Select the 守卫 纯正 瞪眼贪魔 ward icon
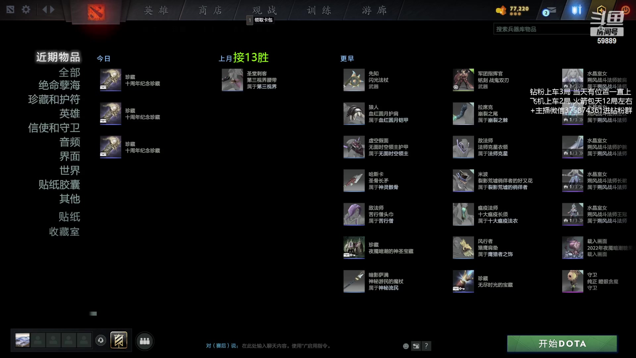Screen dimensions: 636x358 point(572,281)
